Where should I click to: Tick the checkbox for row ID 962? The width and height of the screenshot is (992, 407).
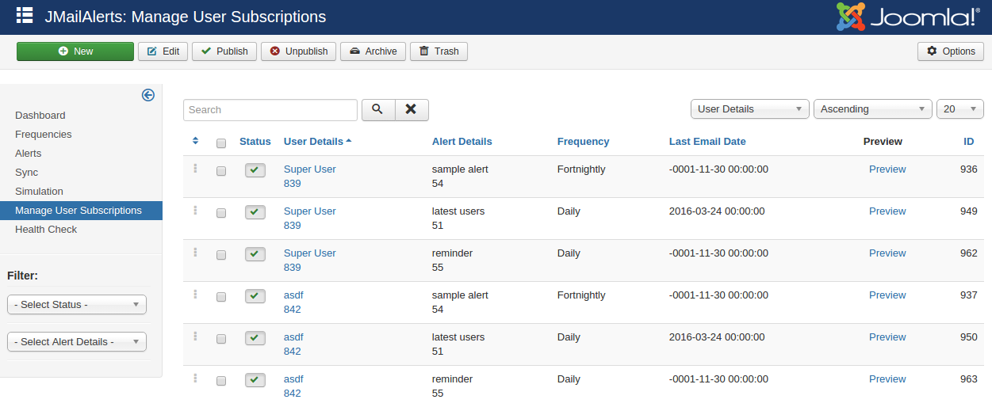[221, 255]
